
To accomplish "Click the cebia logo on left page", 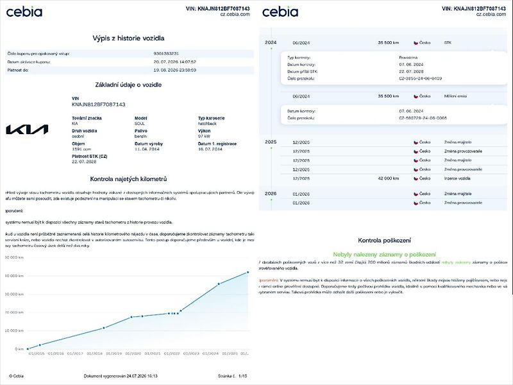I will click(24, 12).
